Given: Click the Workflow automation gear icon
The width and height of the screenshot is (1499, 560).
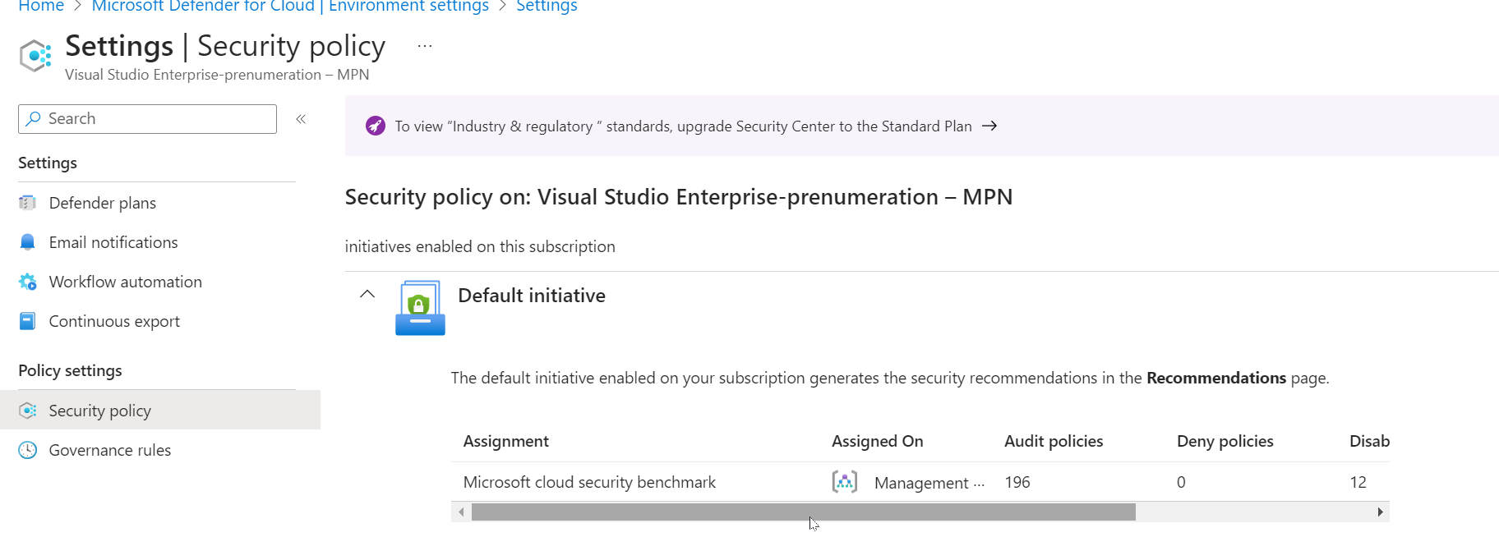Looking at the screenshot, I should [27, 282].
